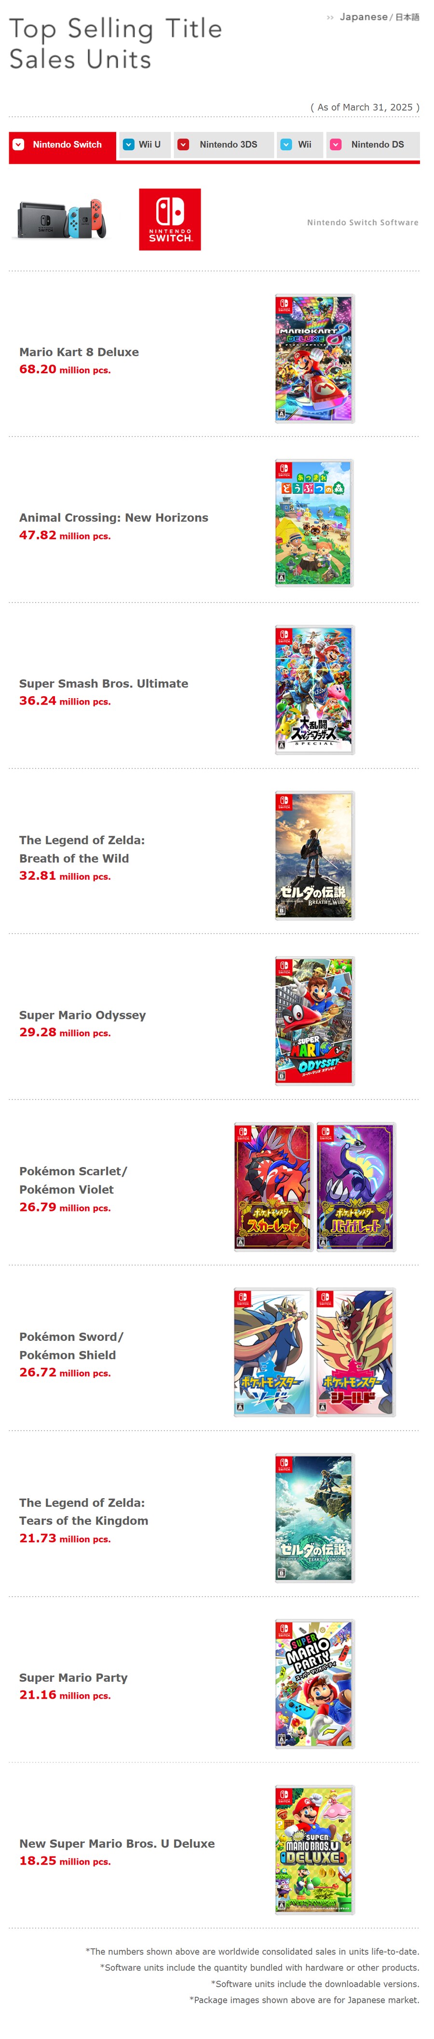Click the pink arrow icon on Nintendo DS tab
The width and height of the screenshot is (434, 2039).
pyautogui.click(x=335, y=145)
